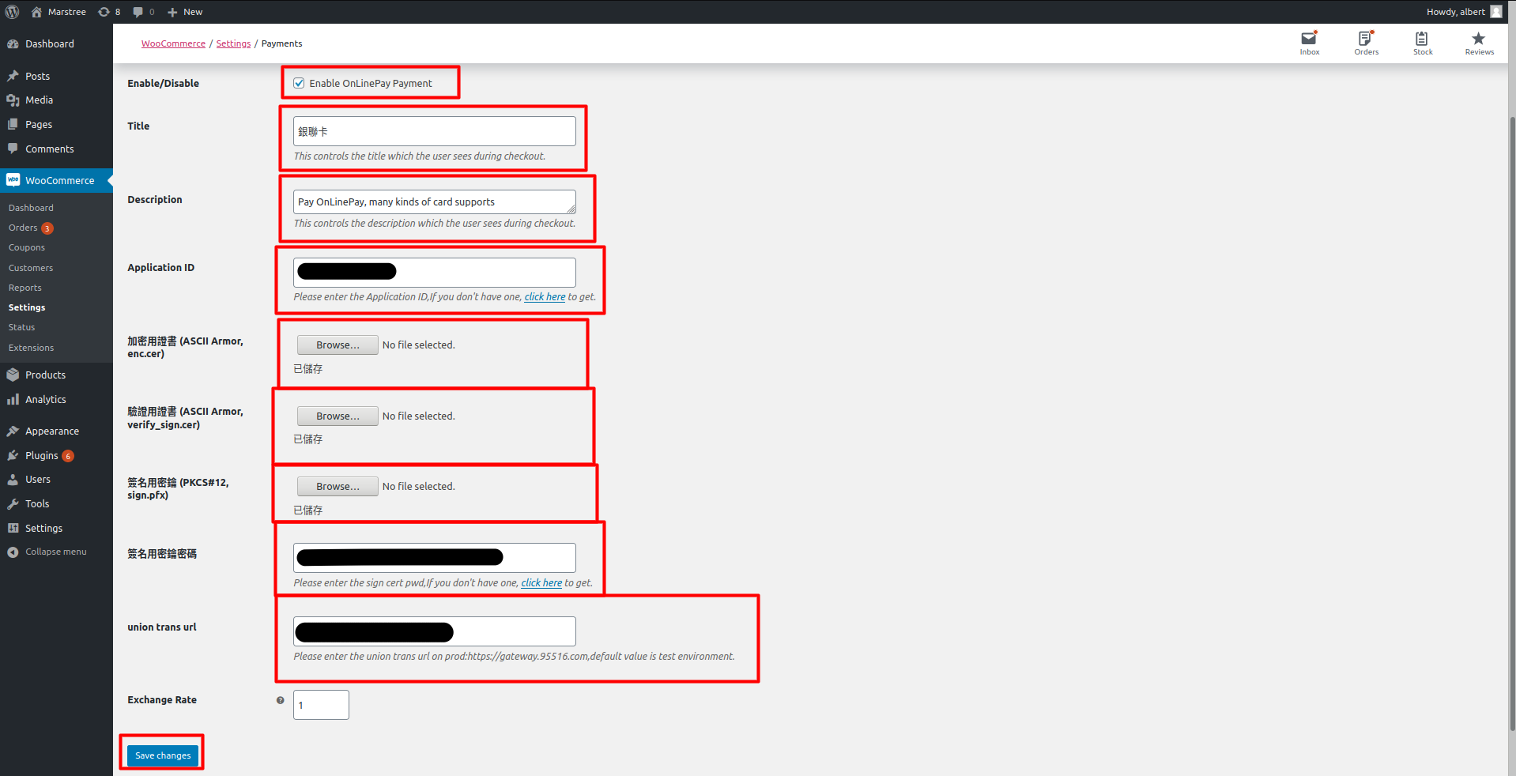Image resolution: width=1516 pixels, height=776 pixels.
Task: Click Browse for the enc.cer certificate
Action: coord(338,345)
